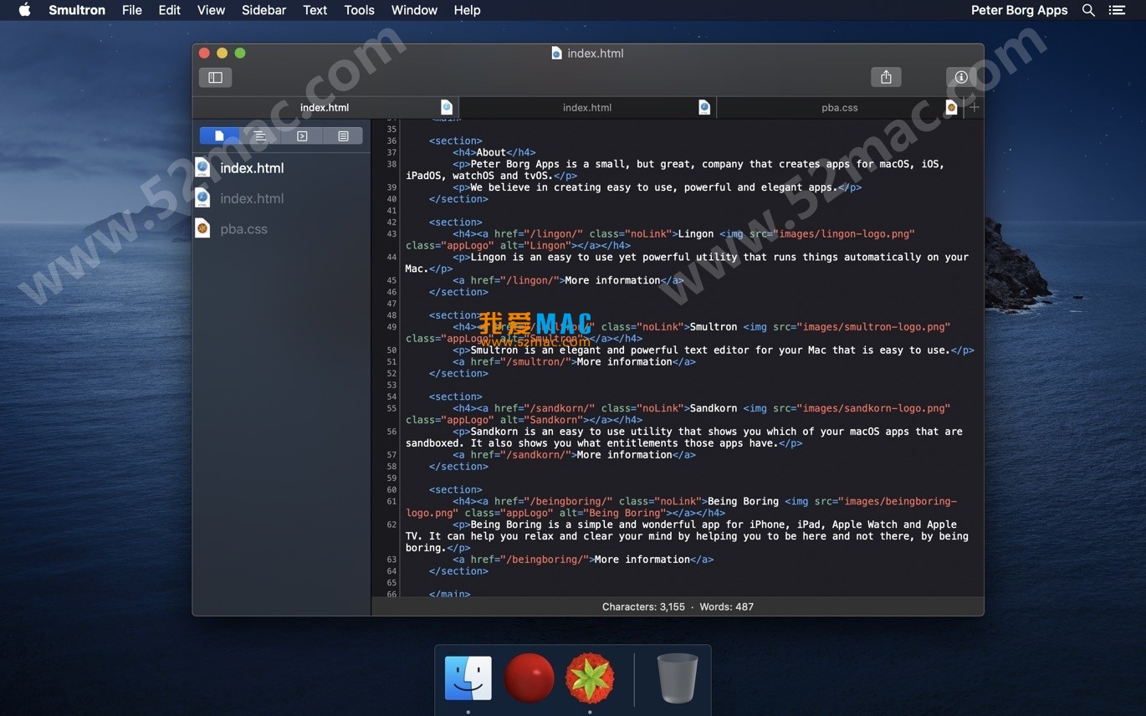
Task: Select the function list view in sidebar control
Action: point(260,136)
